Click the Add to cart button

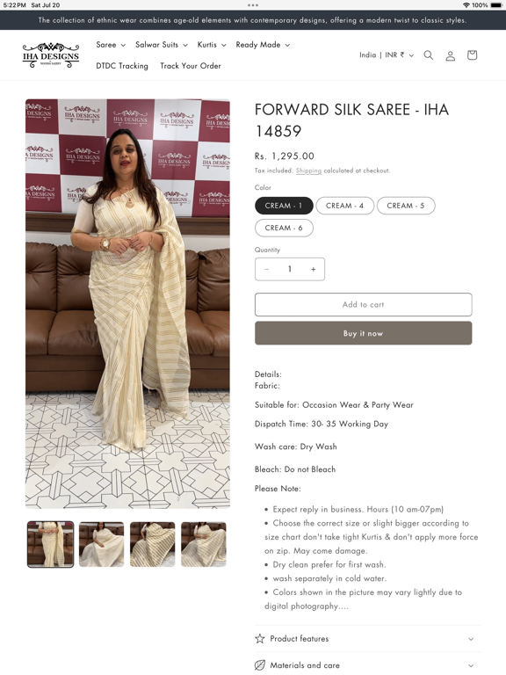click(363, 305)
